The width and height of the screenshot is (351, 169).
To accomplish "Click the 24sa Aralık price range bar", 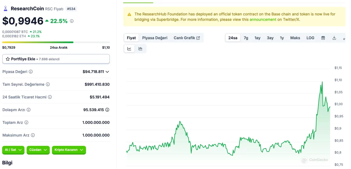I will (x=56, y=42).
